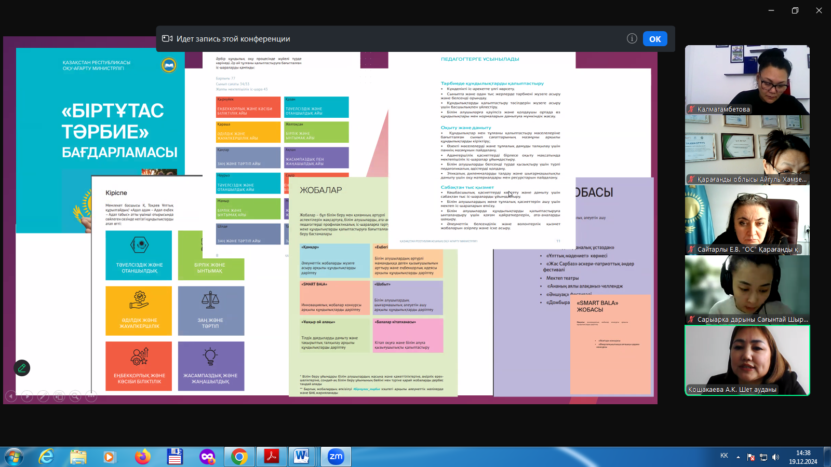Go to the previous slide using the arrow control

(x=10, y=396)
